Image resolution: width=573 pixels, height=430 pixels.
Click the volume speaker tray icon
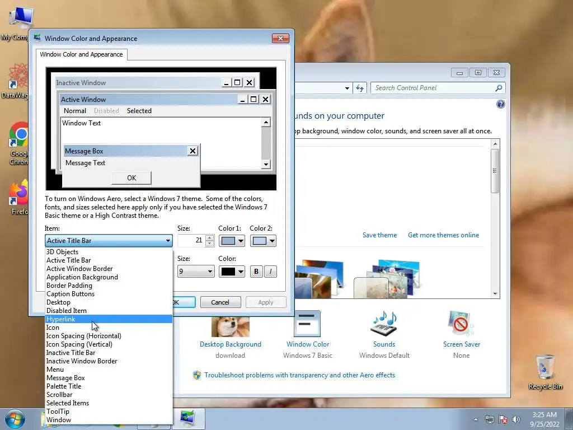(x=515, y=419)
